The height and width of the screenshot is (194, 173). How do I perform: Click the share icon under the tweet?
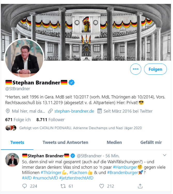pos(140,186)
